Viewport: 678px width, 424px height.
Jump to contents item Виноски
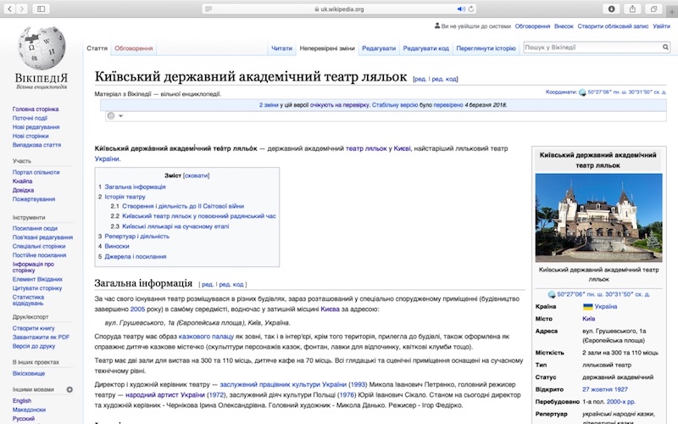click(x=117, y=246)
